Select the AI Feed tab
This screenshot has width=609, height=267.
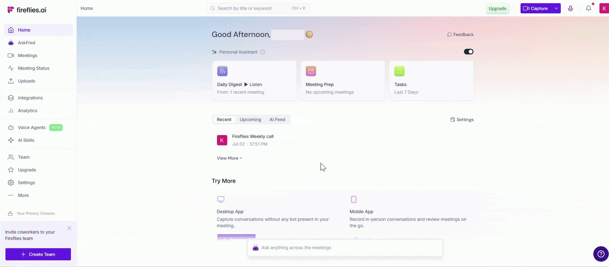pyautogui.click(x=277, y=120)
